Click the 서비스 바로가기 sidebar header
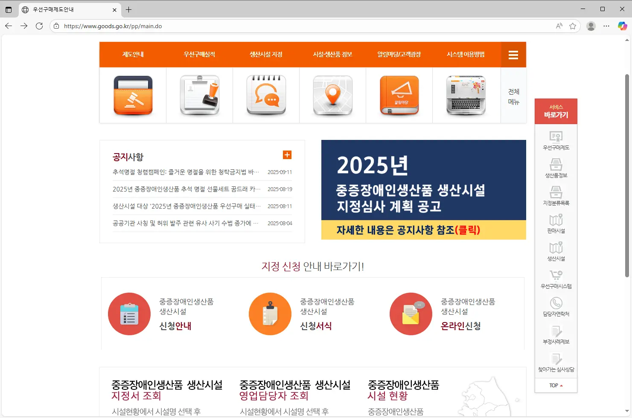 (x=556, y=111)
